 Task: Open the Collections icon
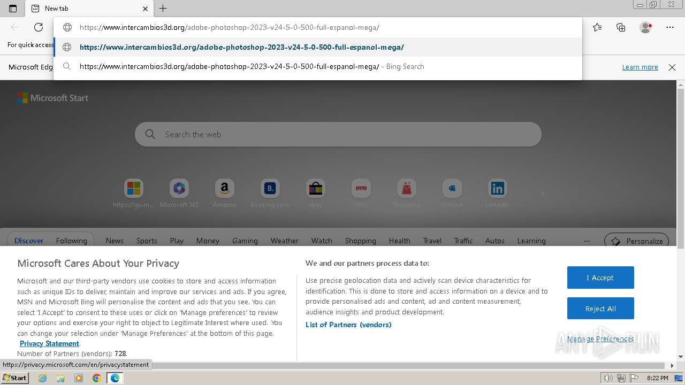click(621, 27)
